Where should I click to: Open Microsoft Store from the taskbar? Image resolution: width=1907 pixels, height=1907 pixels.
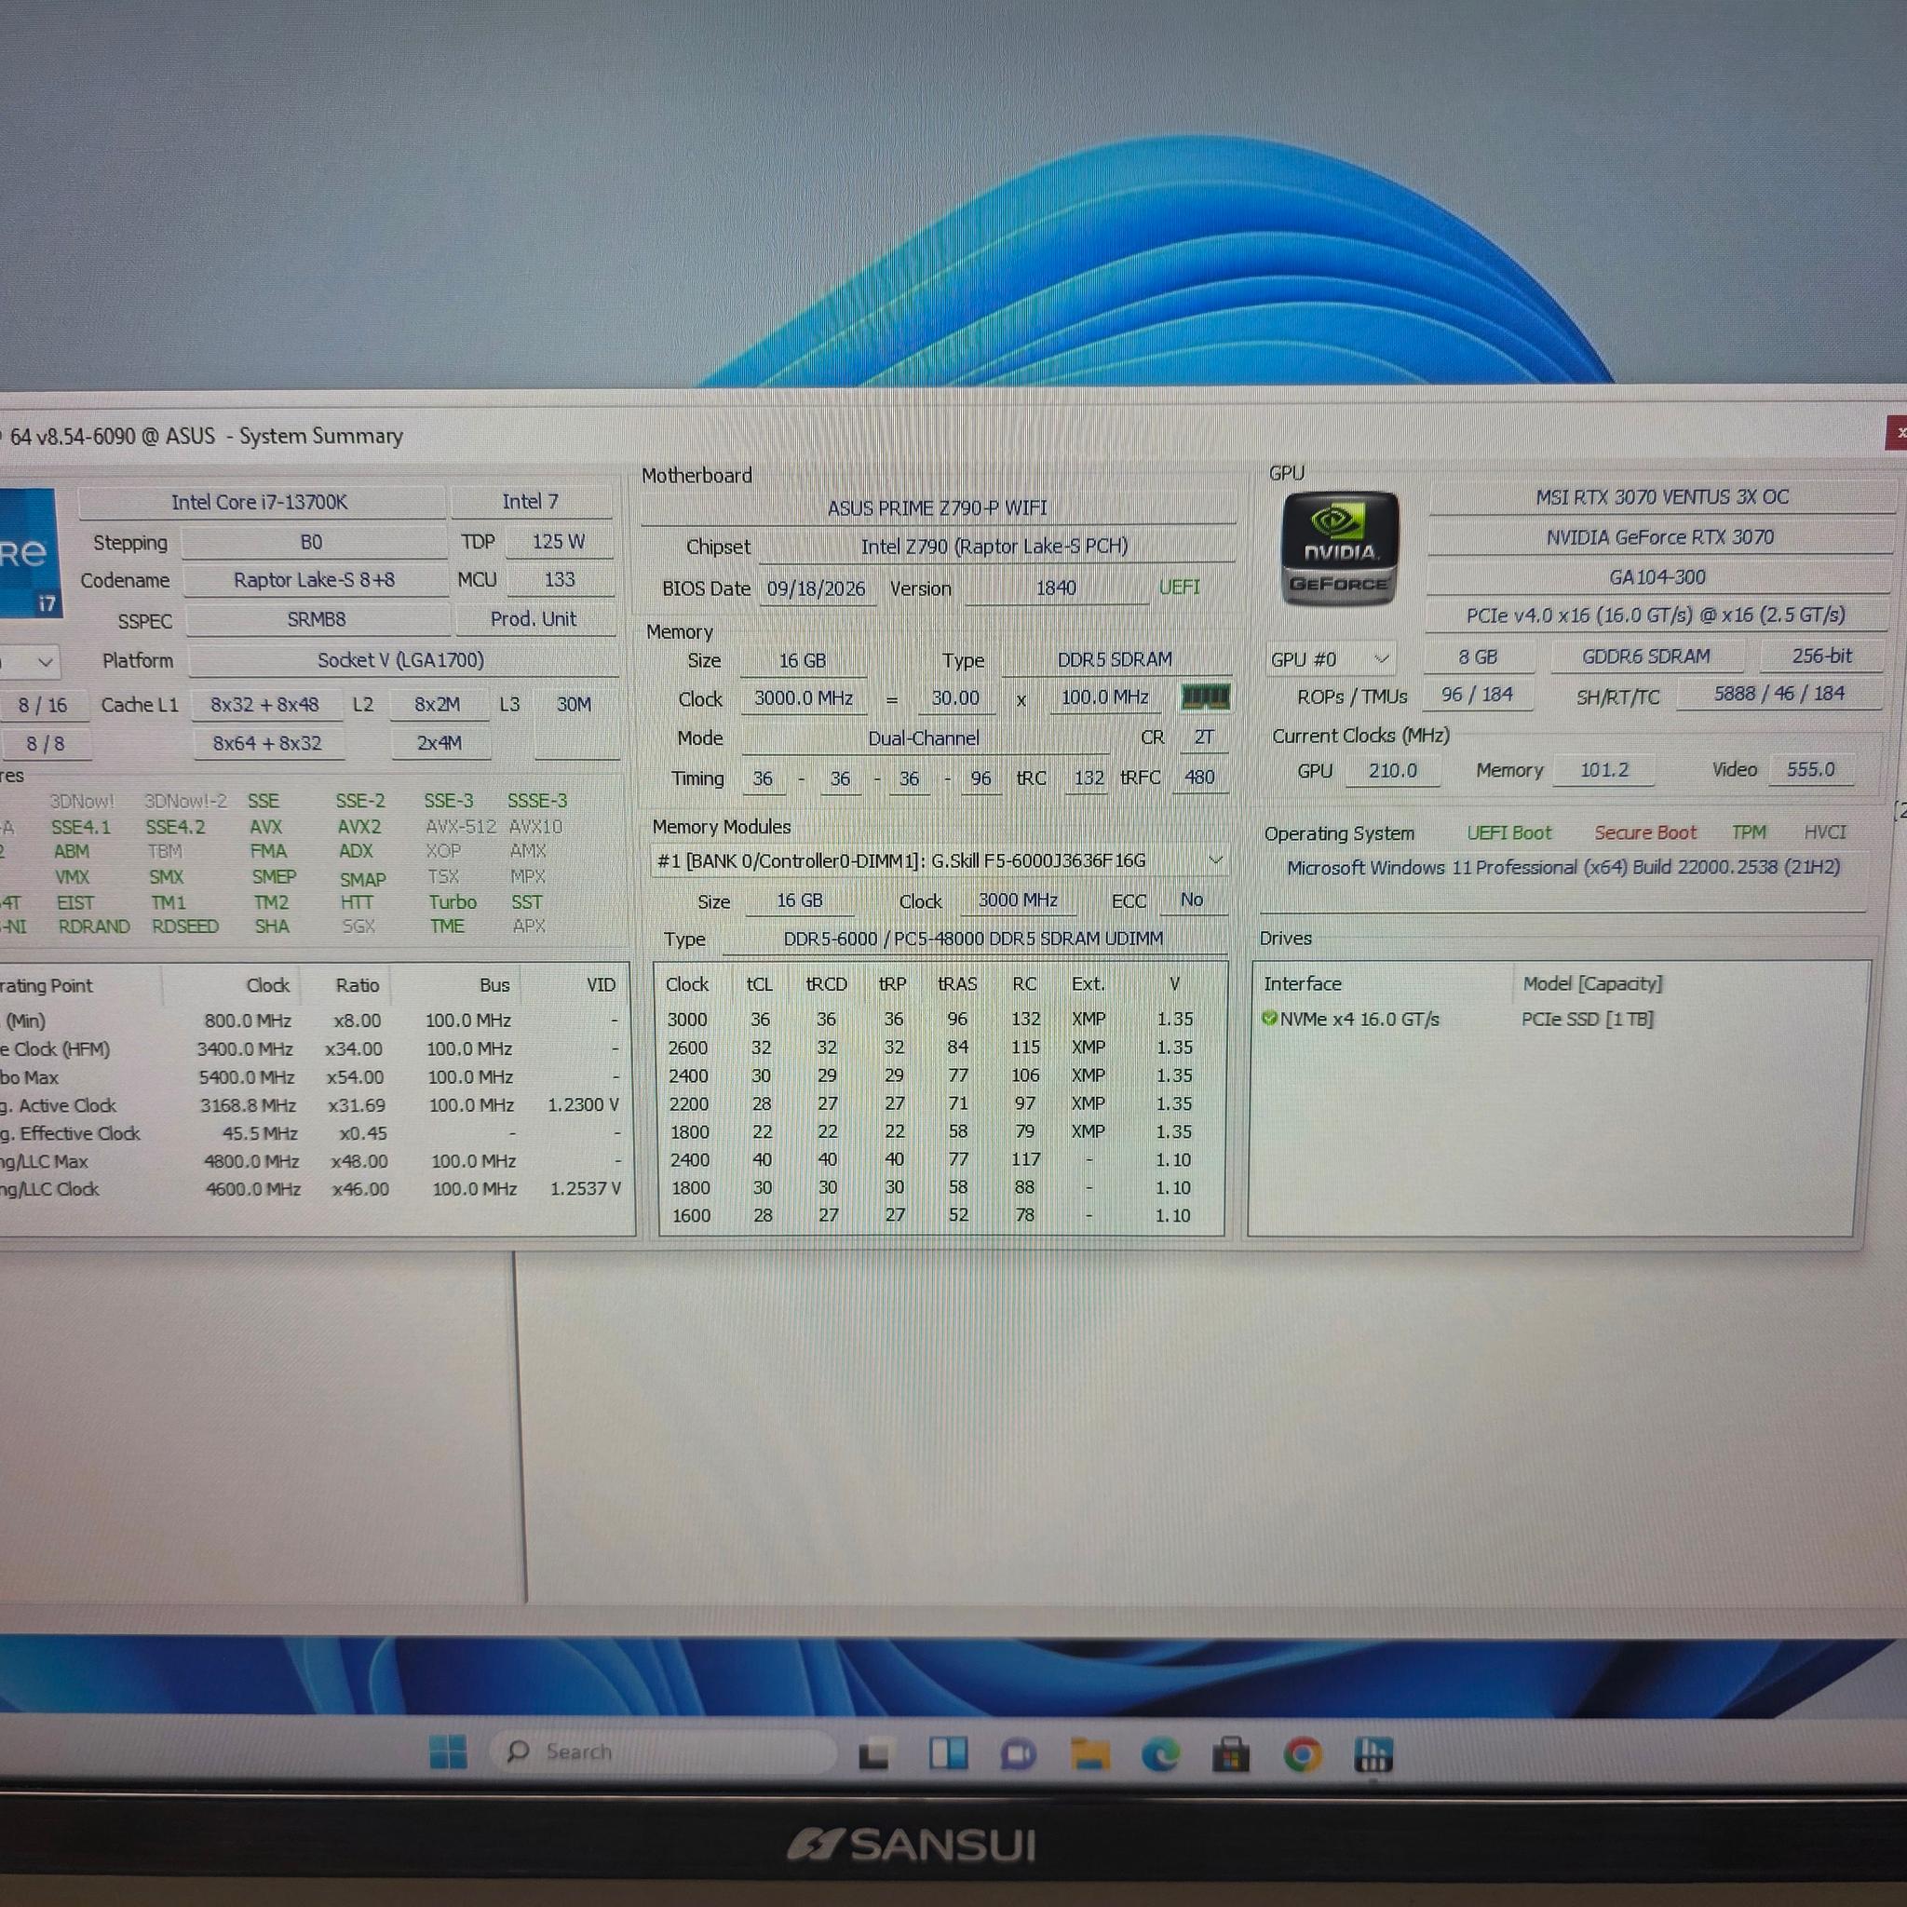coord(1231,1755)
